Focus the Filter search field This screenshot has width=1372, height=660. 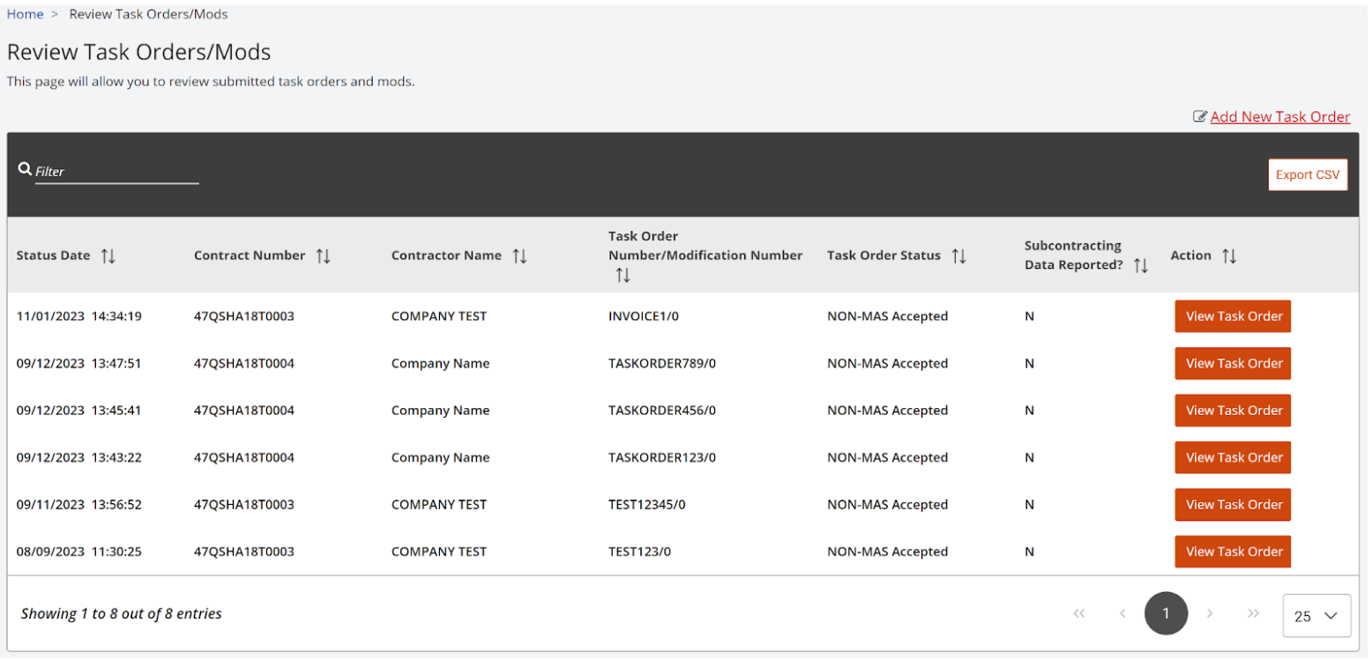(116, 172)
